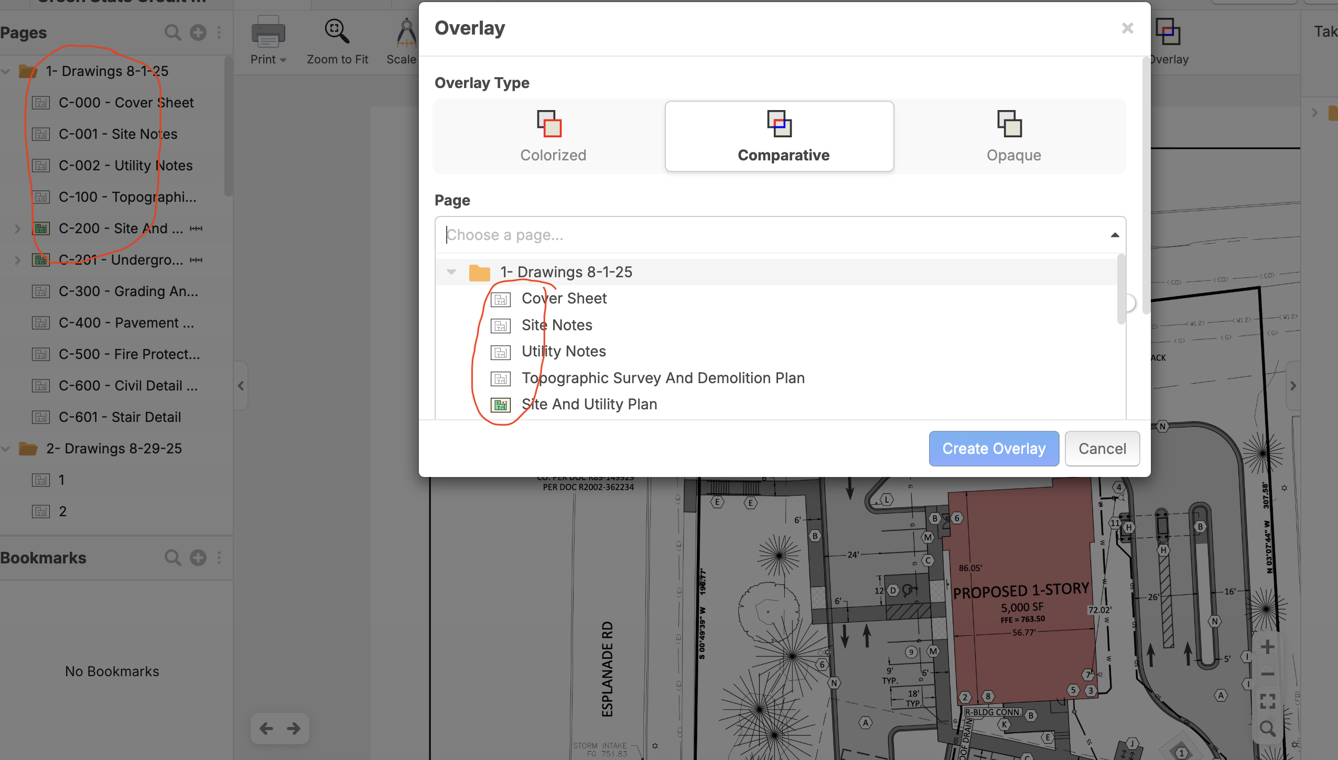
Task: Collapse the 1- Drawings 8-1-25 folder in Pages
Action: click(x=6, y=71)
